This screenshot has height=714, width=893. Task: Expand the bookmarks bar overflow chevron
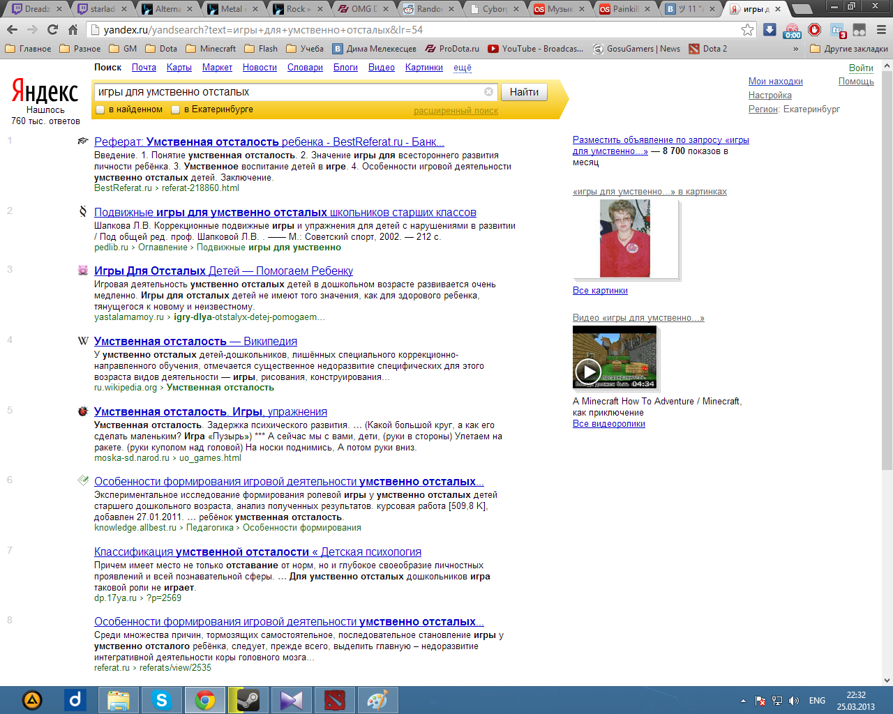[796, 49]
